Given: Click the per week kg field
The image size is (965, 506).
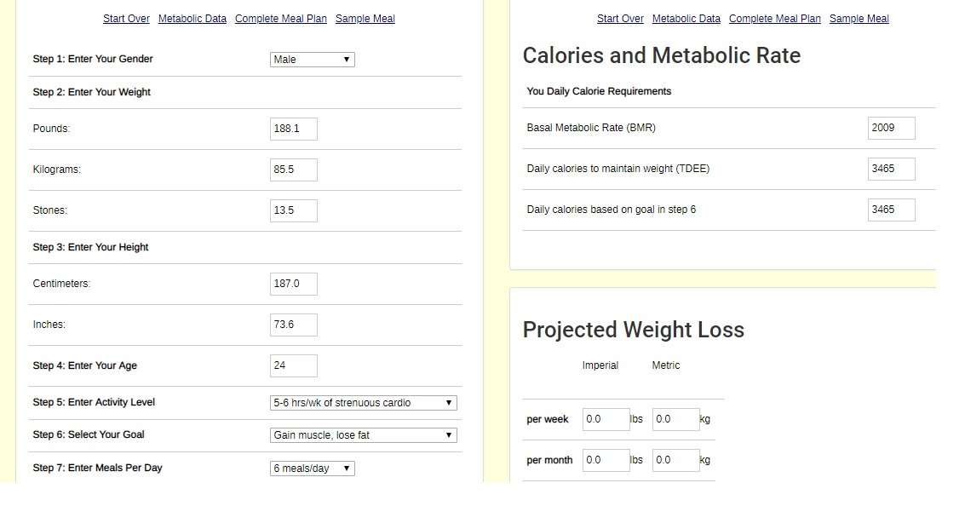Looking at the screenshot, I should tap(675, 419).
